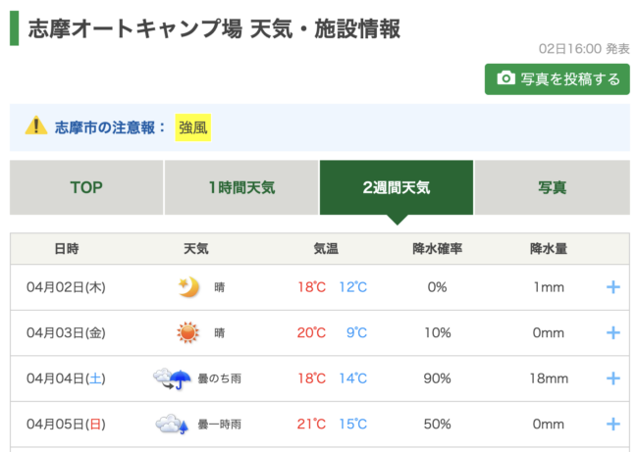Expand the 04月02日(木) row with plus

[x=613, y=287]
